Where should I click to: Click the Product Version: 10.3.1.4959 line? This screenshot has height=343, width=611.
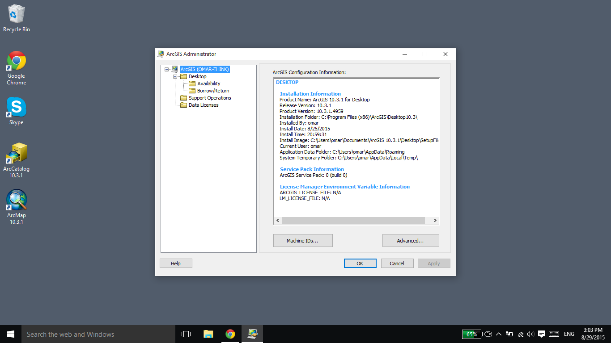(x=311, y=111)
